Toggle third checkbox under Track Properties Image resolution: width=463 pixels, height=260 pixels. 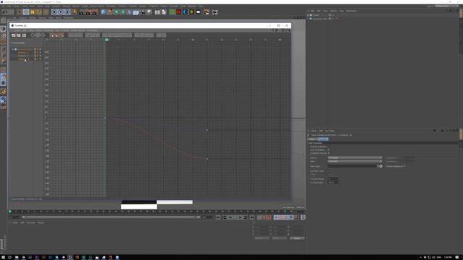(x=328, y=153)
